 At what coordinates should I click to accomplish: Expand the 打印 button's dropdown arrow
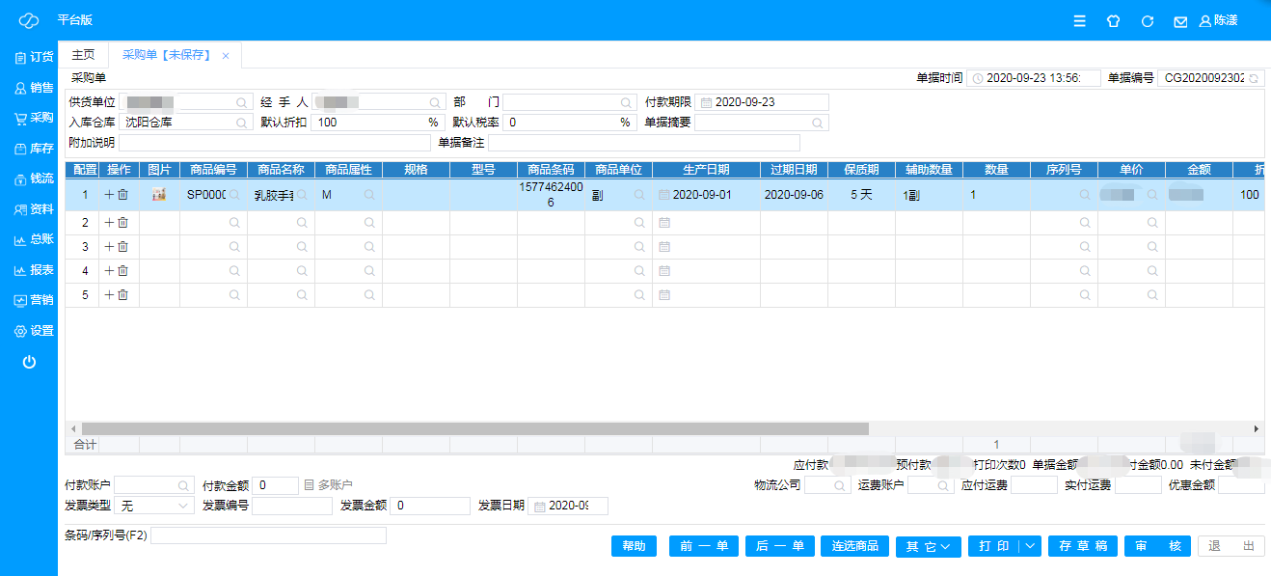1031,546
